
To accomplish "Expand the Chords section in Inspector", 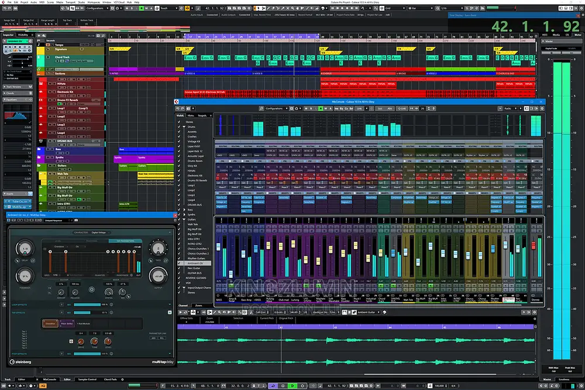I will tap(18, 93).
